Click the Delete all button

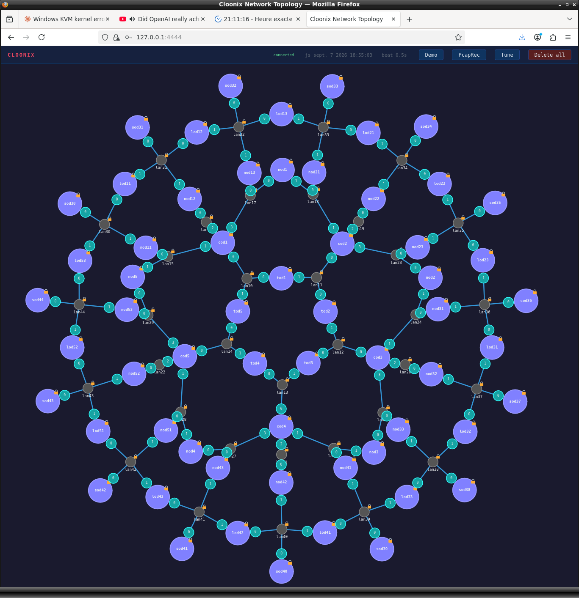pos(549,55)
